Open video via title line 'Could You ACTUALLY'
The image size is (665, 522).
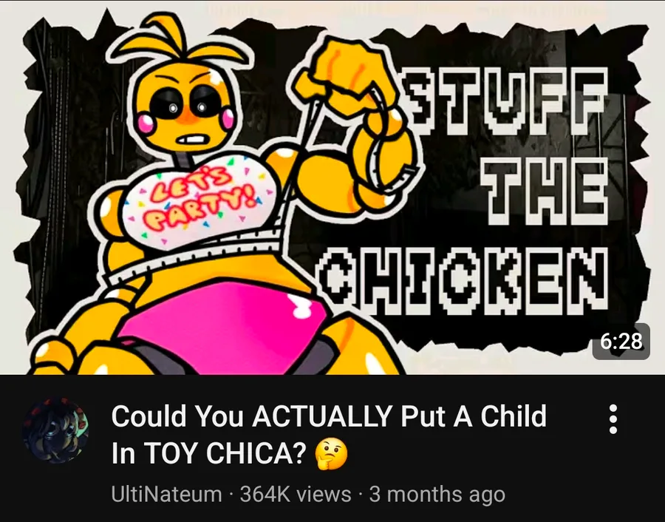click(x=250, y=416)
